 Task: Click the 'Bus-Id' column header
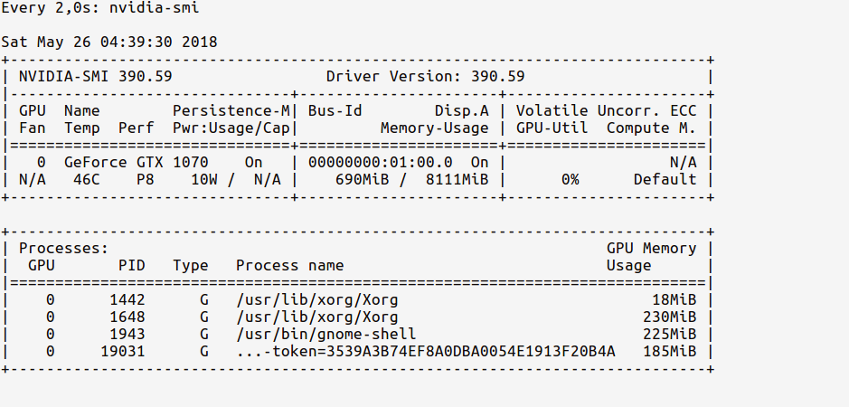point(335,111)
